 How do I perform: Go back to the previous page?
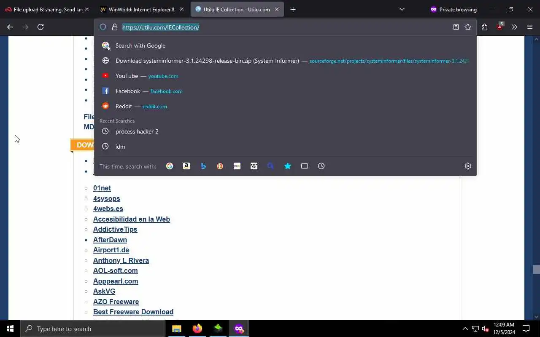(10, 27)
